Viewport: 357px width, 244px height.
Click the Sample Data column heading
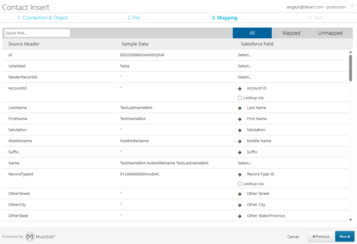point(135,44)
